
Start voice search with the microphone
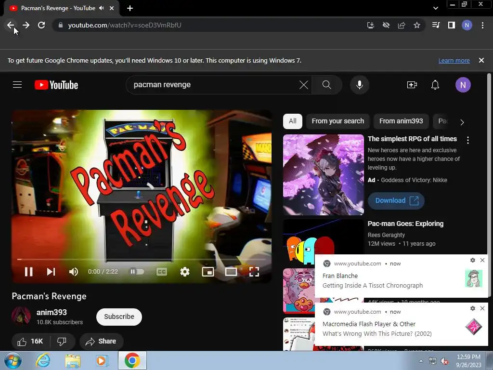[x=360, y=85]
